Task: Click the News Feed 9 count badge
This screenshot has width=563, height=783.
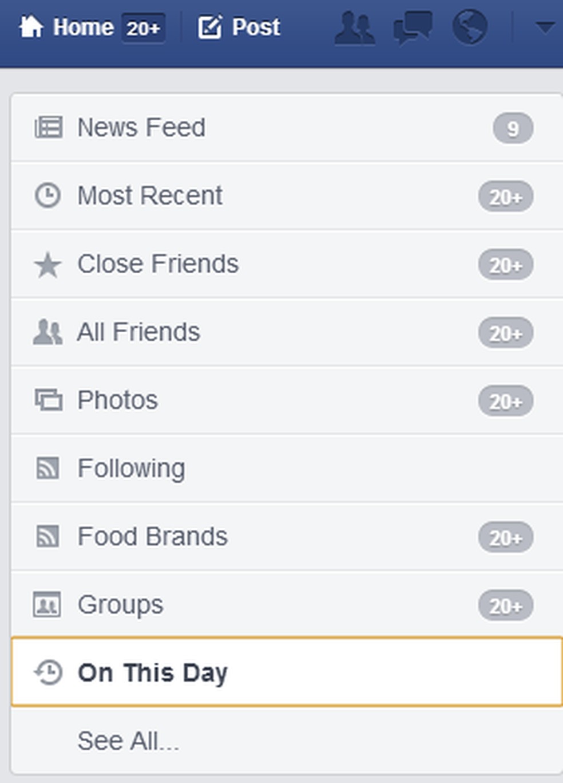Action: click(x=513, y=128)
